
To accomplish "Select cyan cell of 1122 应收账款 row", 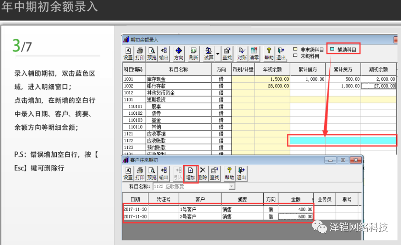I will (x=342, y=141).
